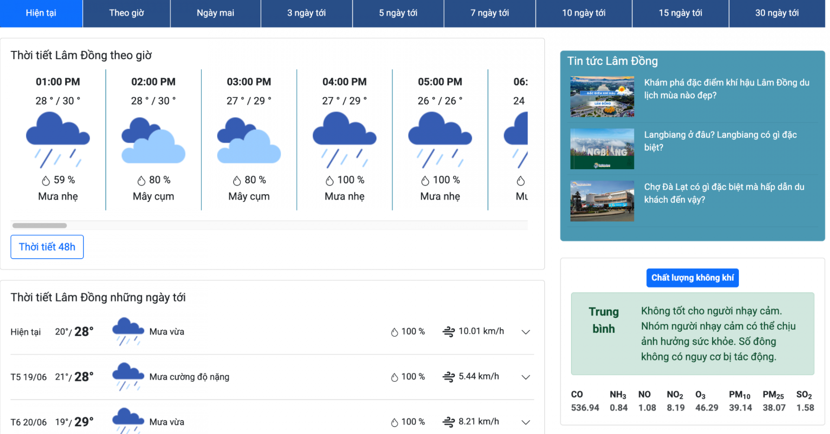Go to 10 ngày tới forecast tab
Image resolution: width=830 pixels, height=434 pixels.
(x=584, y=13)
